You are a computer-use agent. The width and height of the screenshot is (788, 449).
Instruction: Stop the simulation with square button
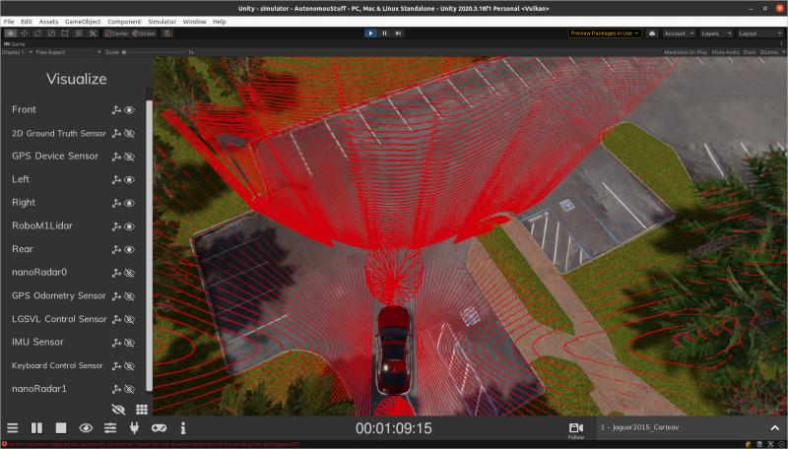(61, 428)
